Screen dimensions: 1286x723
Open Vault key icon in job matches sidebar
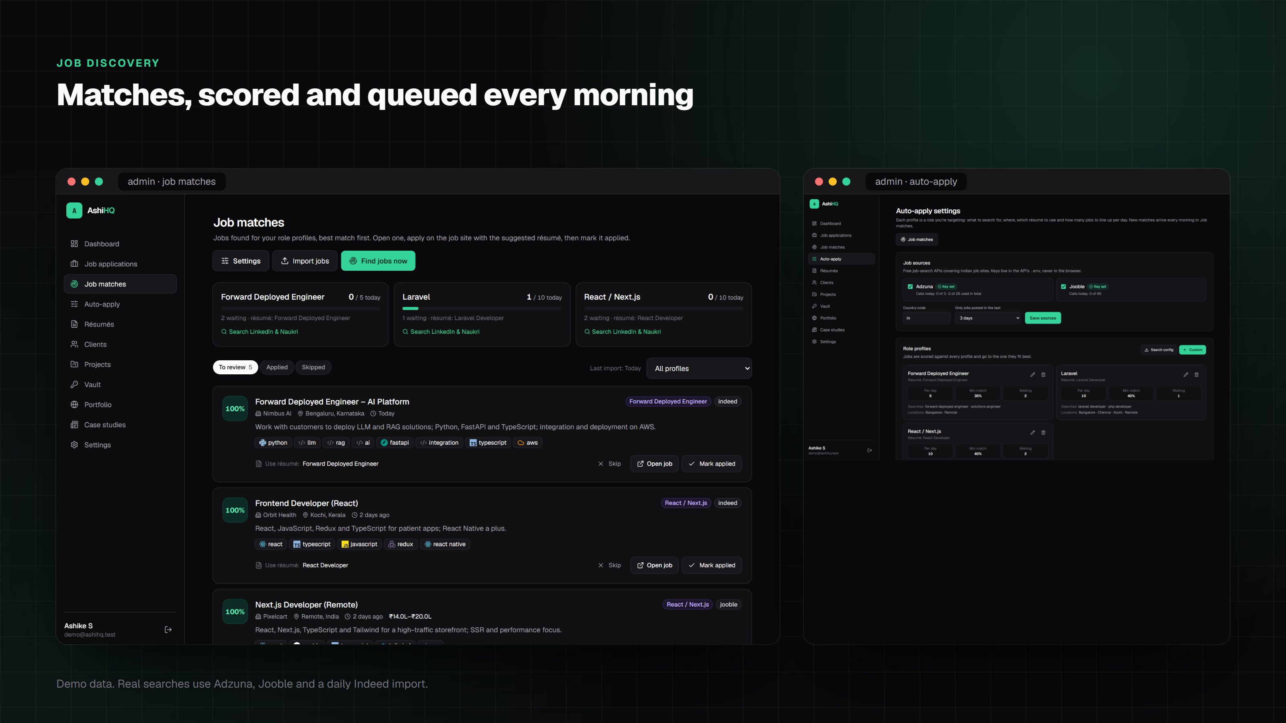(x=74, y=384)
